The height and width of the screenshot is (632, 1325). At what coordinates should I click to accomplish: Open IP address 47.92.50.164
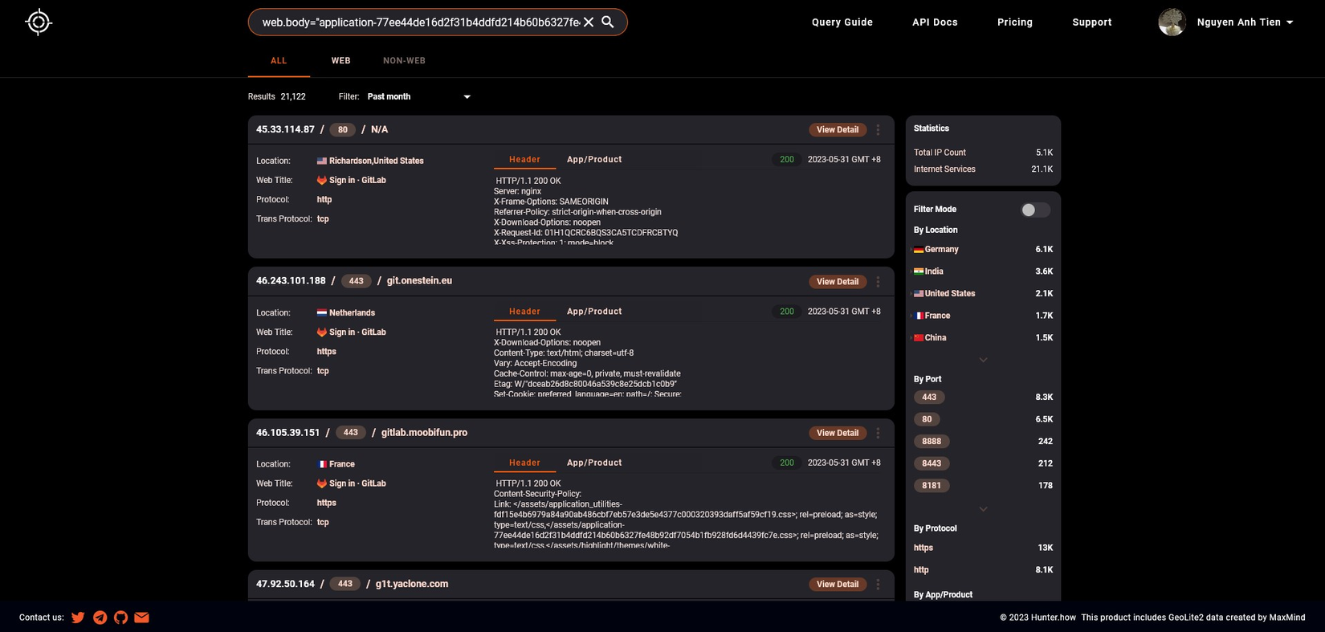pos(285,585)
